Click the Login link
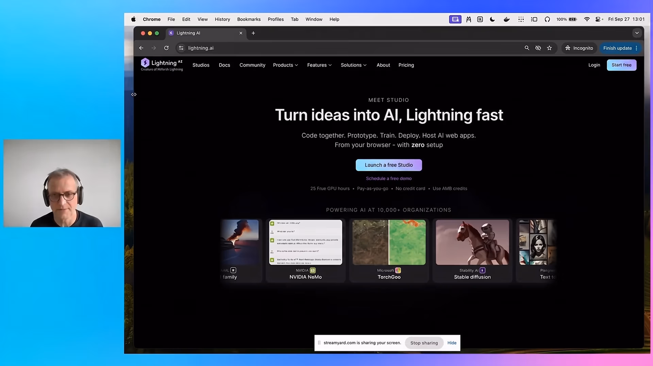653x366 pixels. (594, 65)
